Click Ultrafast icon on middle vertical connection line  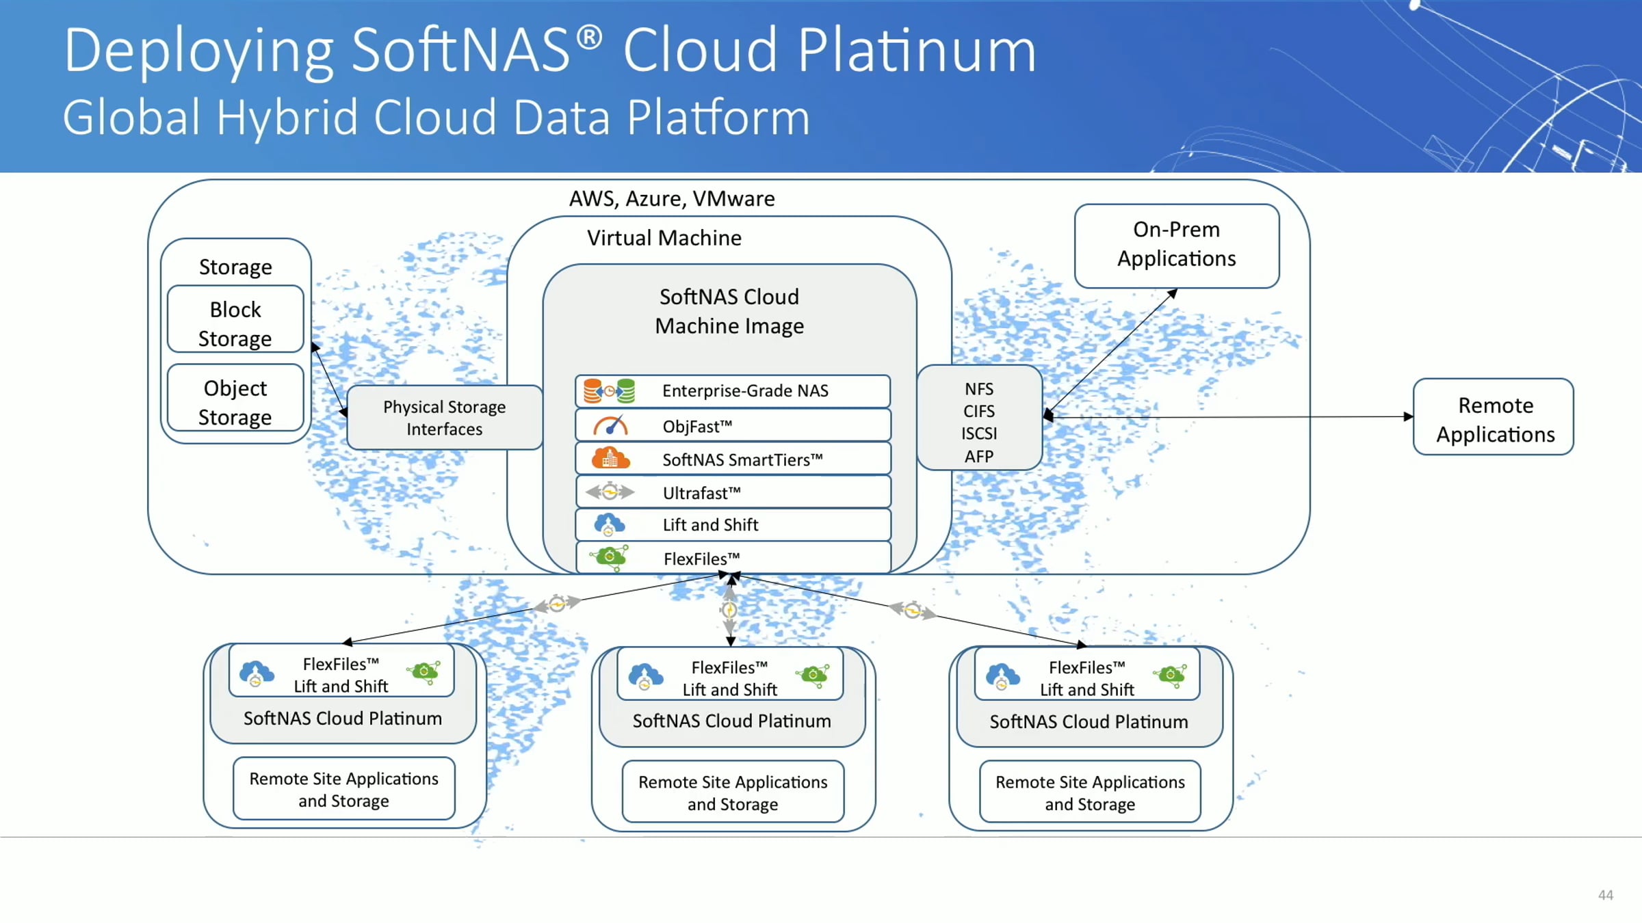[729, 610]
